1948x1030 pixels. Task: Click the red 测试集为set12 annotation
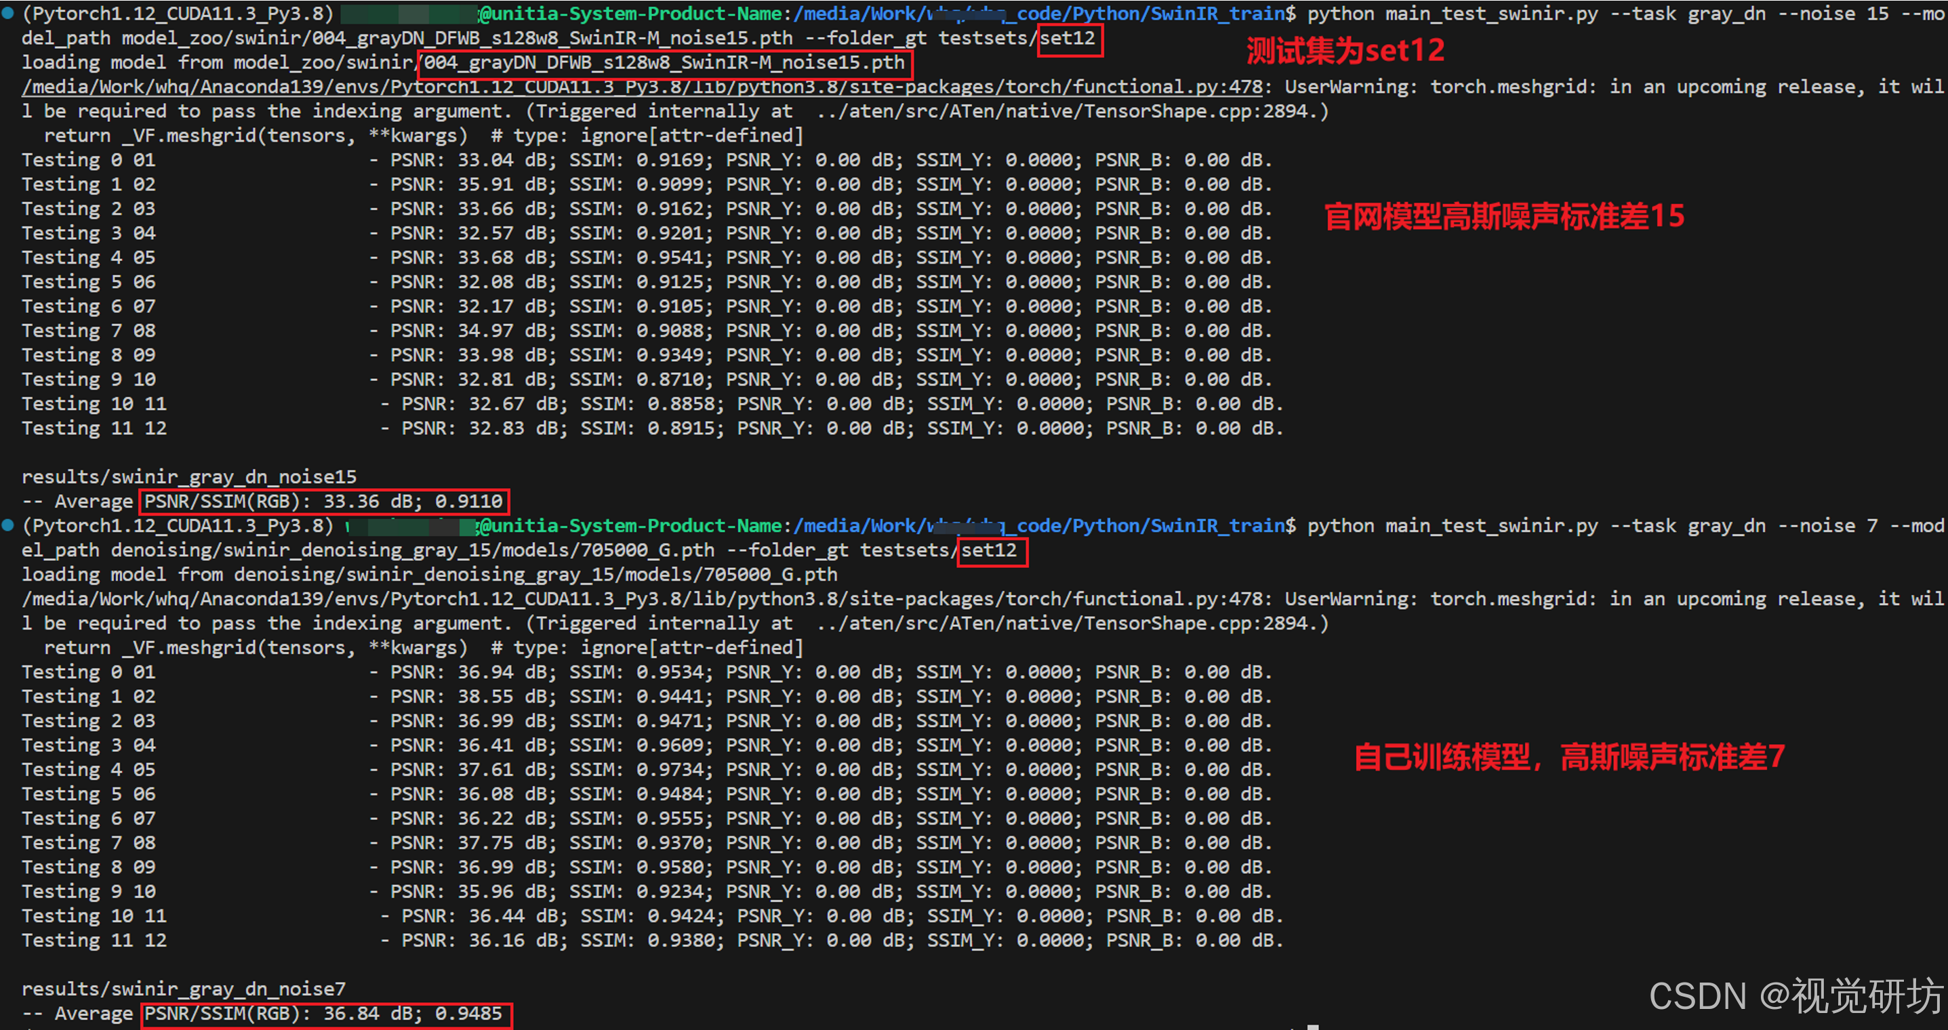click(1345, 52)
